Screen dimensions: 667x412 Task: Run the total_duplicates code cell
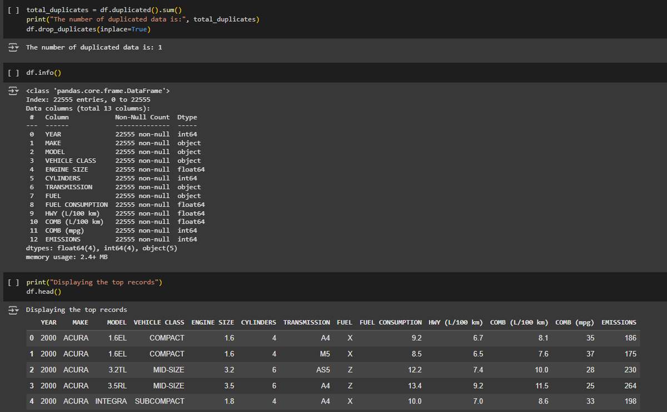(x=14, y=11)
